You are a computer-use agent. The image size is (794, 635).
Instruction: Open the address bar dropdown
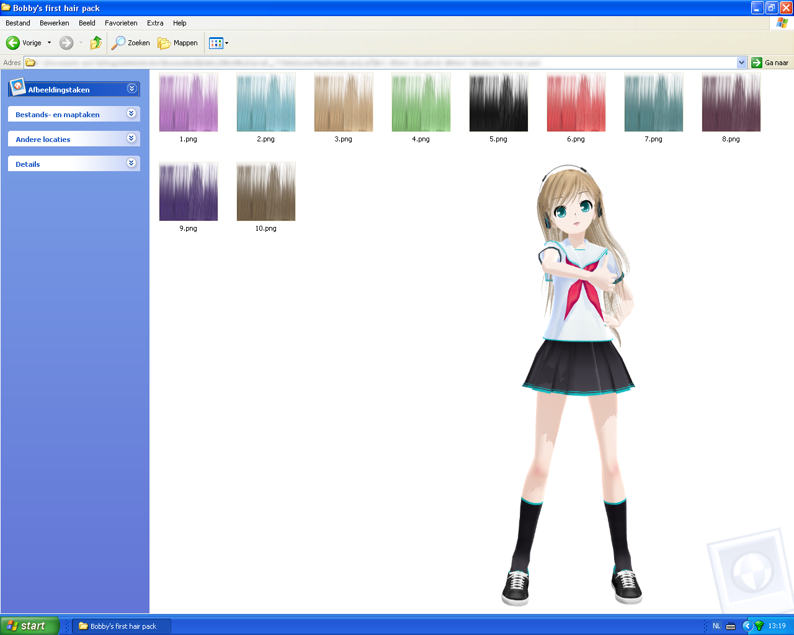pos(741,62)
